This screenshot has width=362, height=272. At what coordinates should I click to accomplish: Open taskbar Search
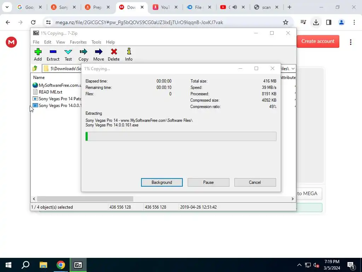tap(25, 265)
